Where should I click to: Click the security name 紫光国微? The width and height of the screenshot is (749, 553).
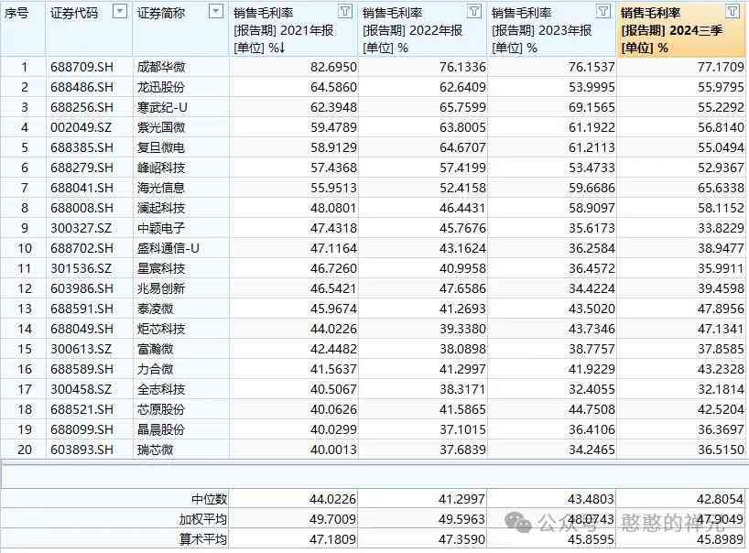pyautogui.click(x=161, y=127)
